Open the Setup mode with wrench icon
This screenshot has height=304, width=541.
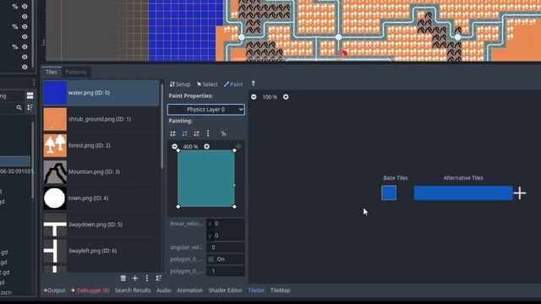180,84
